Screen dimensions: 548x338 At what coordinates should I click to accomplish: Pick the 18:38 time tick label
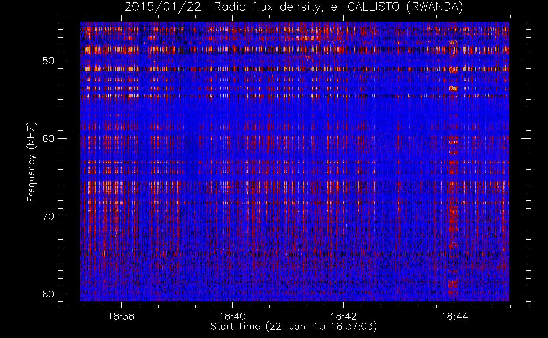(121, 316)
